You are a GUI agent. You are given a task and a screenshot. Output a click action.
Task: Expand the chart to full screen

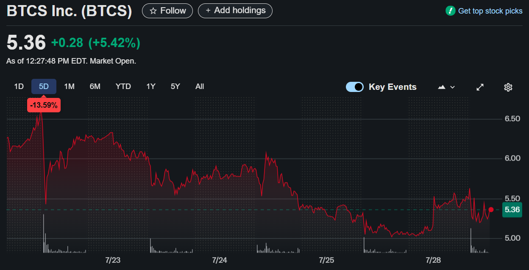point(480,87)
